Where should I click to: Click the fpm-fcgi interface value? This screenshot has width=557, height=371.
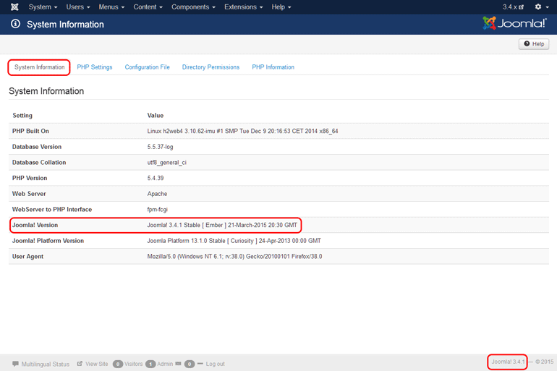[x=158, y=209]
